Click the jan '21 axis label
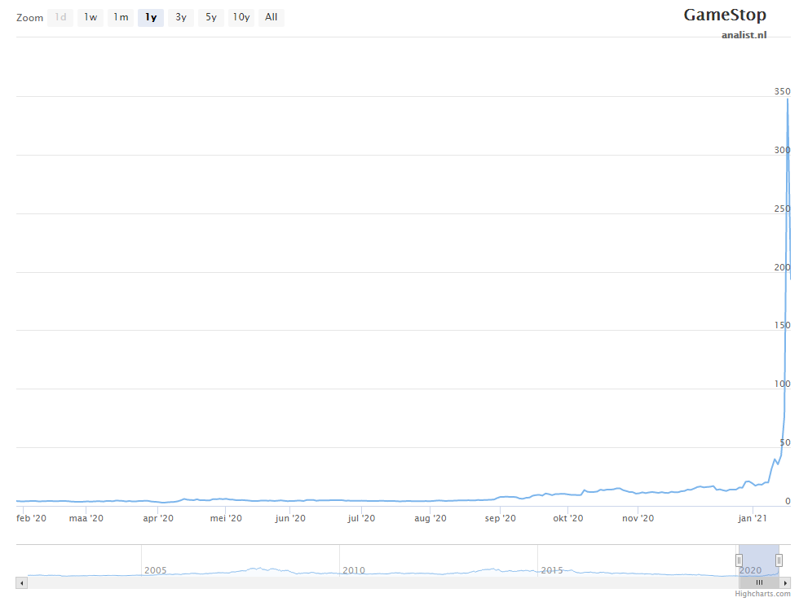 coord(753,518)
